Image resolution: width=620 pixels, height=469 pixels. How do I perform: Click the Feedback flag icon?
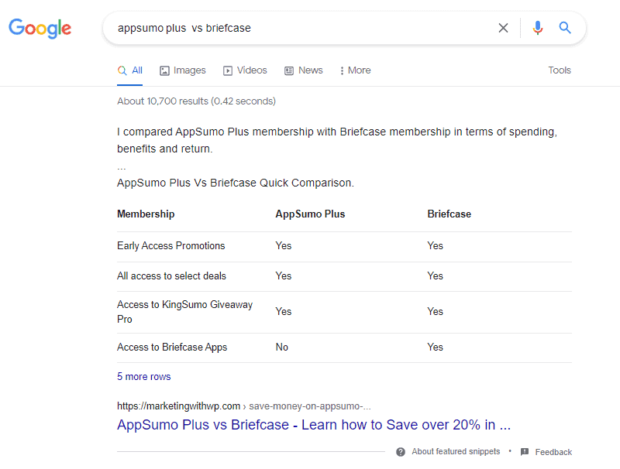[x=525, y=452]
